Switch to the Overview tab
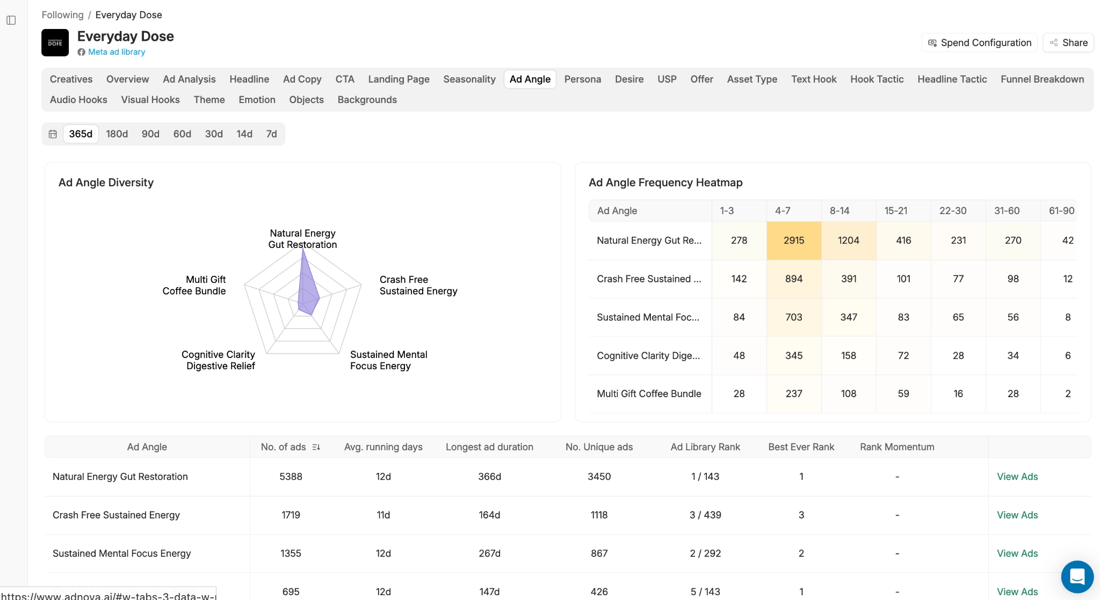The width and height of the screenshot is (1100, 600). pos(127,79)
